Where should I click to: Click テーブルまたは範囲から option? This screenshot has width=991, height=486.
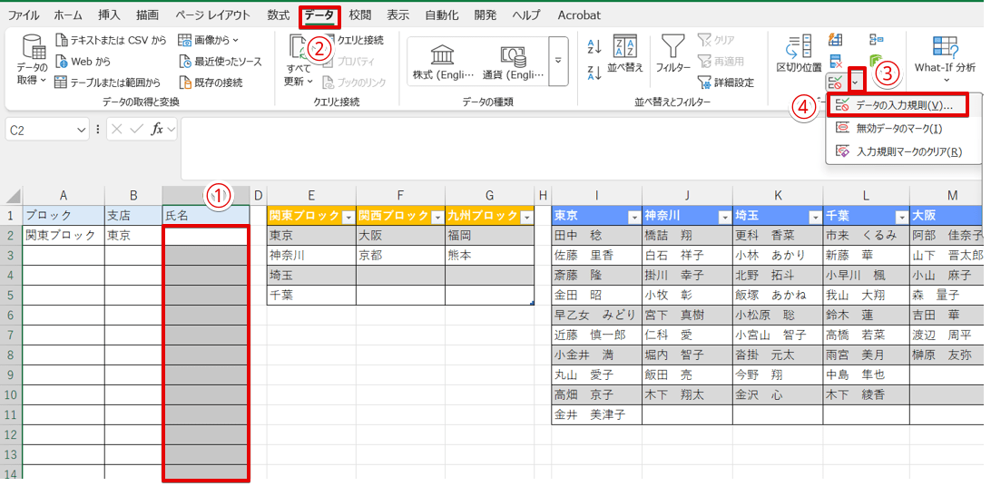107,82
